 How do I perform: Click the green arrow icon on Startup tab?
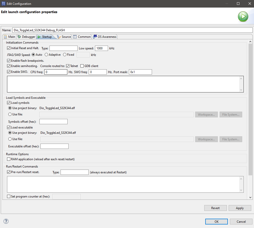click(x=40, y=37)
